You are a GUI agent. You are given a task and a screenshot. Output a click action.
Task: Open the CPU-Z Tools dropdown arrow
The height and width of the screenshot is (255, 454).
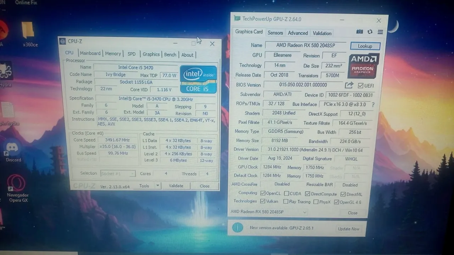click(158, 186)
